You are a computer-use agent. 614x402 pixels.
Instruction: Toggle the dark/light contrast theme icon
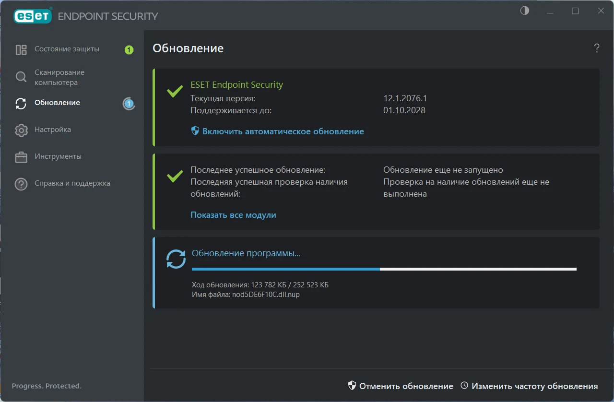(x=525, y=11)
